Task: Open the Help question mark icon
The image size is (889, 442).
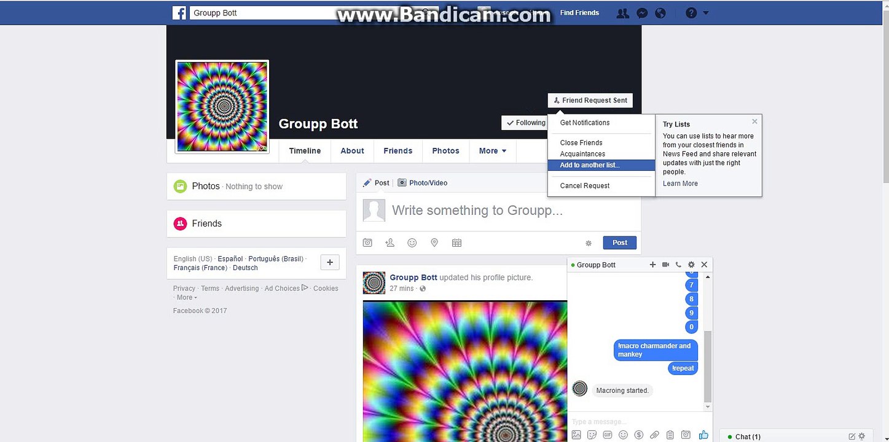Action: (x=691, y=13)
